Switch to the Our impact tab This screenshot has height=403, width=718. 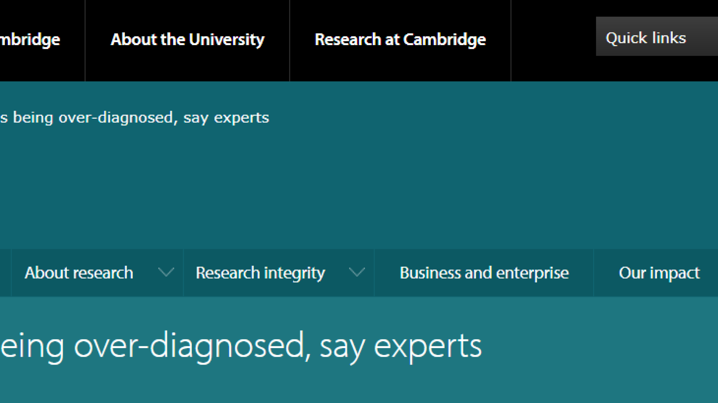(x=659, y=273)
